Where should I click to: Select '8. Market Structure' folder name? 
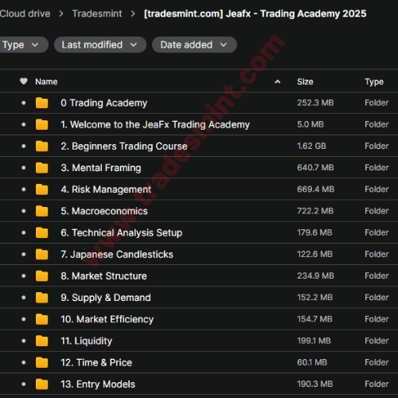(103, 276)
